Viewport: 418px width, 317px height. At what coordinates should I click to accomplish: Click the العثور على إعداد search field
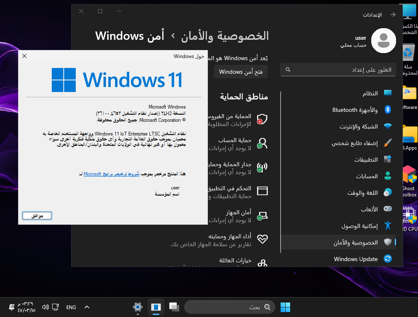pos(338,70)
